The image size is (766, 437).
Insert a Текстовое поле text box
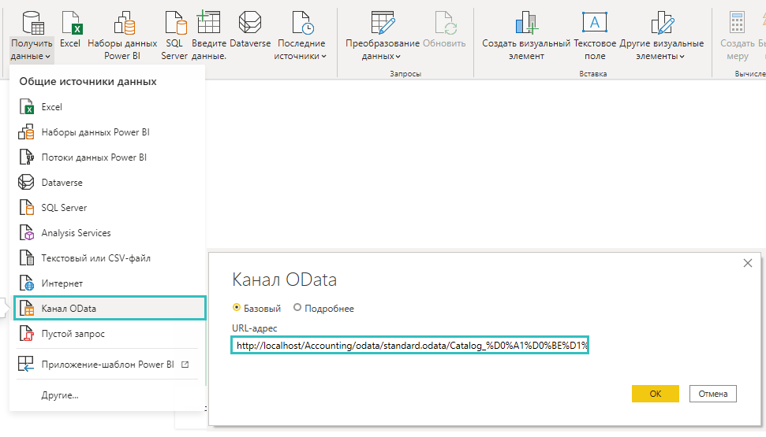click(595, 23)
